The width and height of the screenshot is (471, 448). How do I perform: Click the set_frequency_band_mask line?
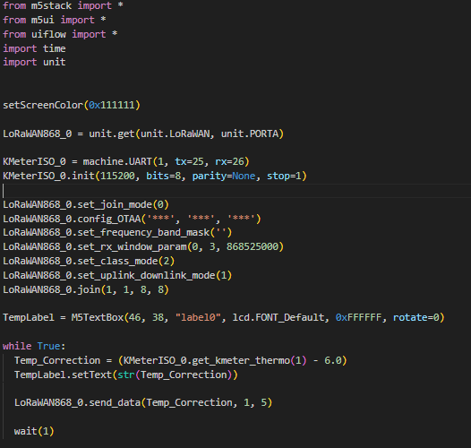(117, 232)
